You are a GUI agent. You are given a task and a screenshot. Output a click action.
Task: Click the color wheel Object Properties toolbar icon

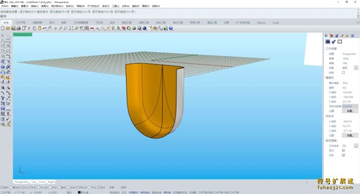[x=129, y=28]
